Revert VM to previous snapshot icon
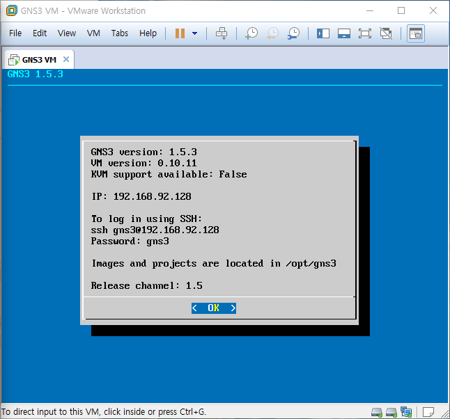 [272, 33]
